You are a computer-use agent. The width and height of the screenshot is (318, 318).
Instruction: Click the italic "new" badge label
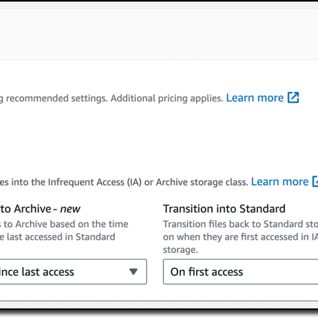(70, 209)
